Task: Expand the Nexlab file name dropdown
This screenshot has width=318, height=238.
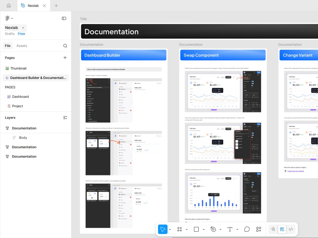Action: pyautogui.click(x=23, y=28)
